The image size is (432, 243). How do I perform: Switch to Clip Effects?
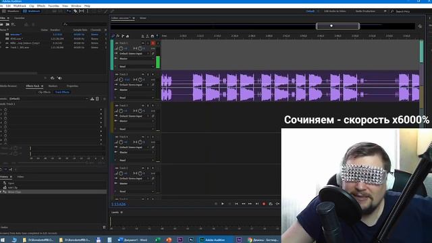(45, 92)
